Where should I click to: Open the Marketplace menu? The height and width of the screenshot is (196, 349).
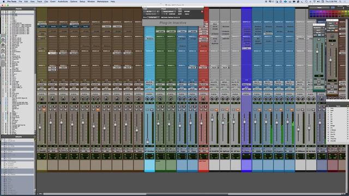pos(103,1)
